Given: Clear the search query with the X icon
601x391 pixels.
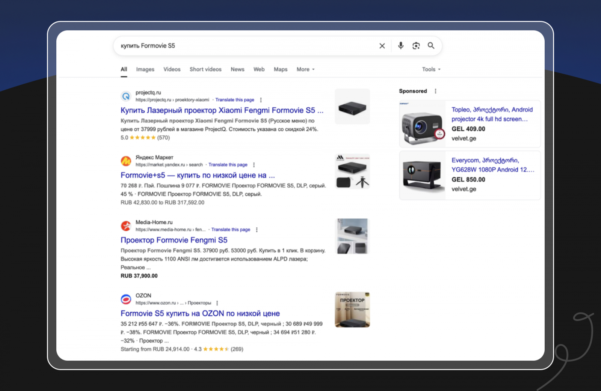Looking at the screenshot, I should coord(382,46).
